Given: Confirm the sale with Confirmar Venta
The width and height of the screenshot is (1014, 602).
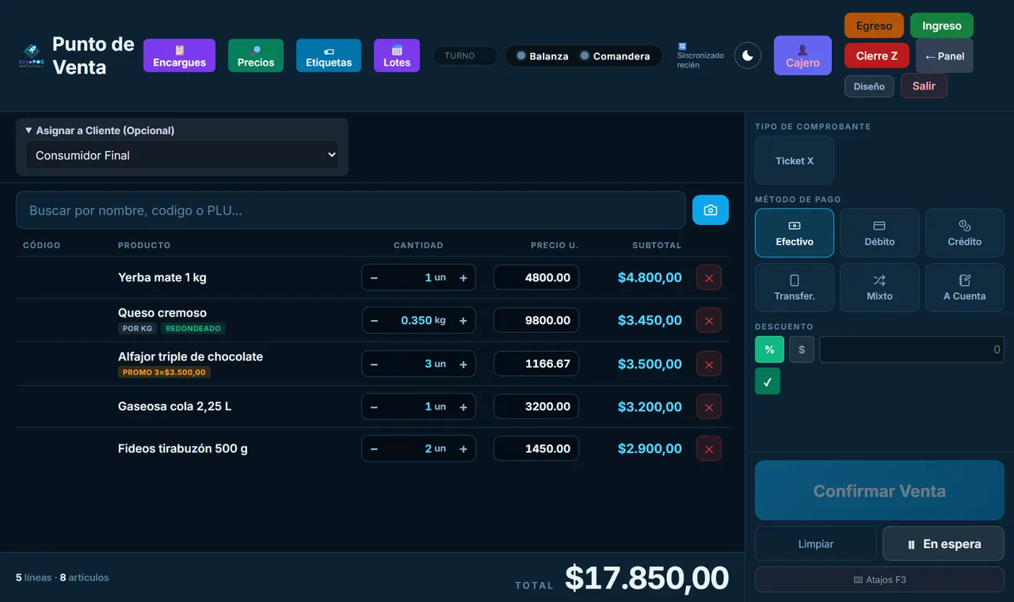Looking at the screenshot, I should coord(879,490).
